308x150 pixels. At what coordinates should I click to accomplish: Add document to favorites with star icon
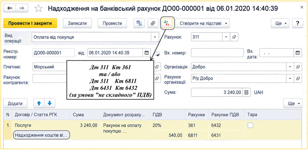tap(38, 9)
